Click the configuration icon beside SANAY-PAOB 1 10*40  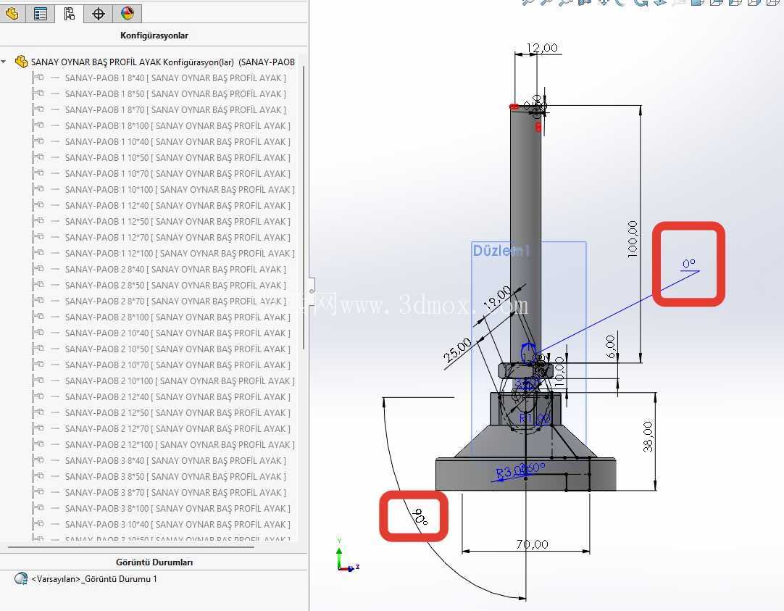[x=38, y=142]
